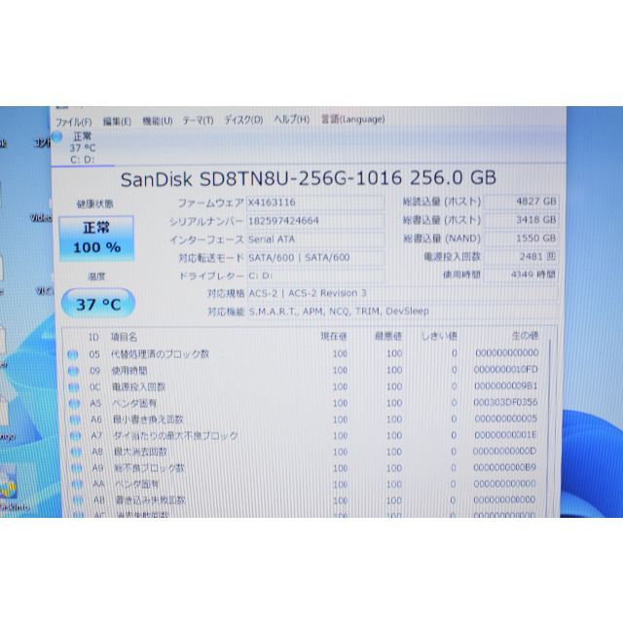The height and width of the screenshot is (623, 623).
Task: Click the host reads value 4827 GB
Action: pos(521,202)
